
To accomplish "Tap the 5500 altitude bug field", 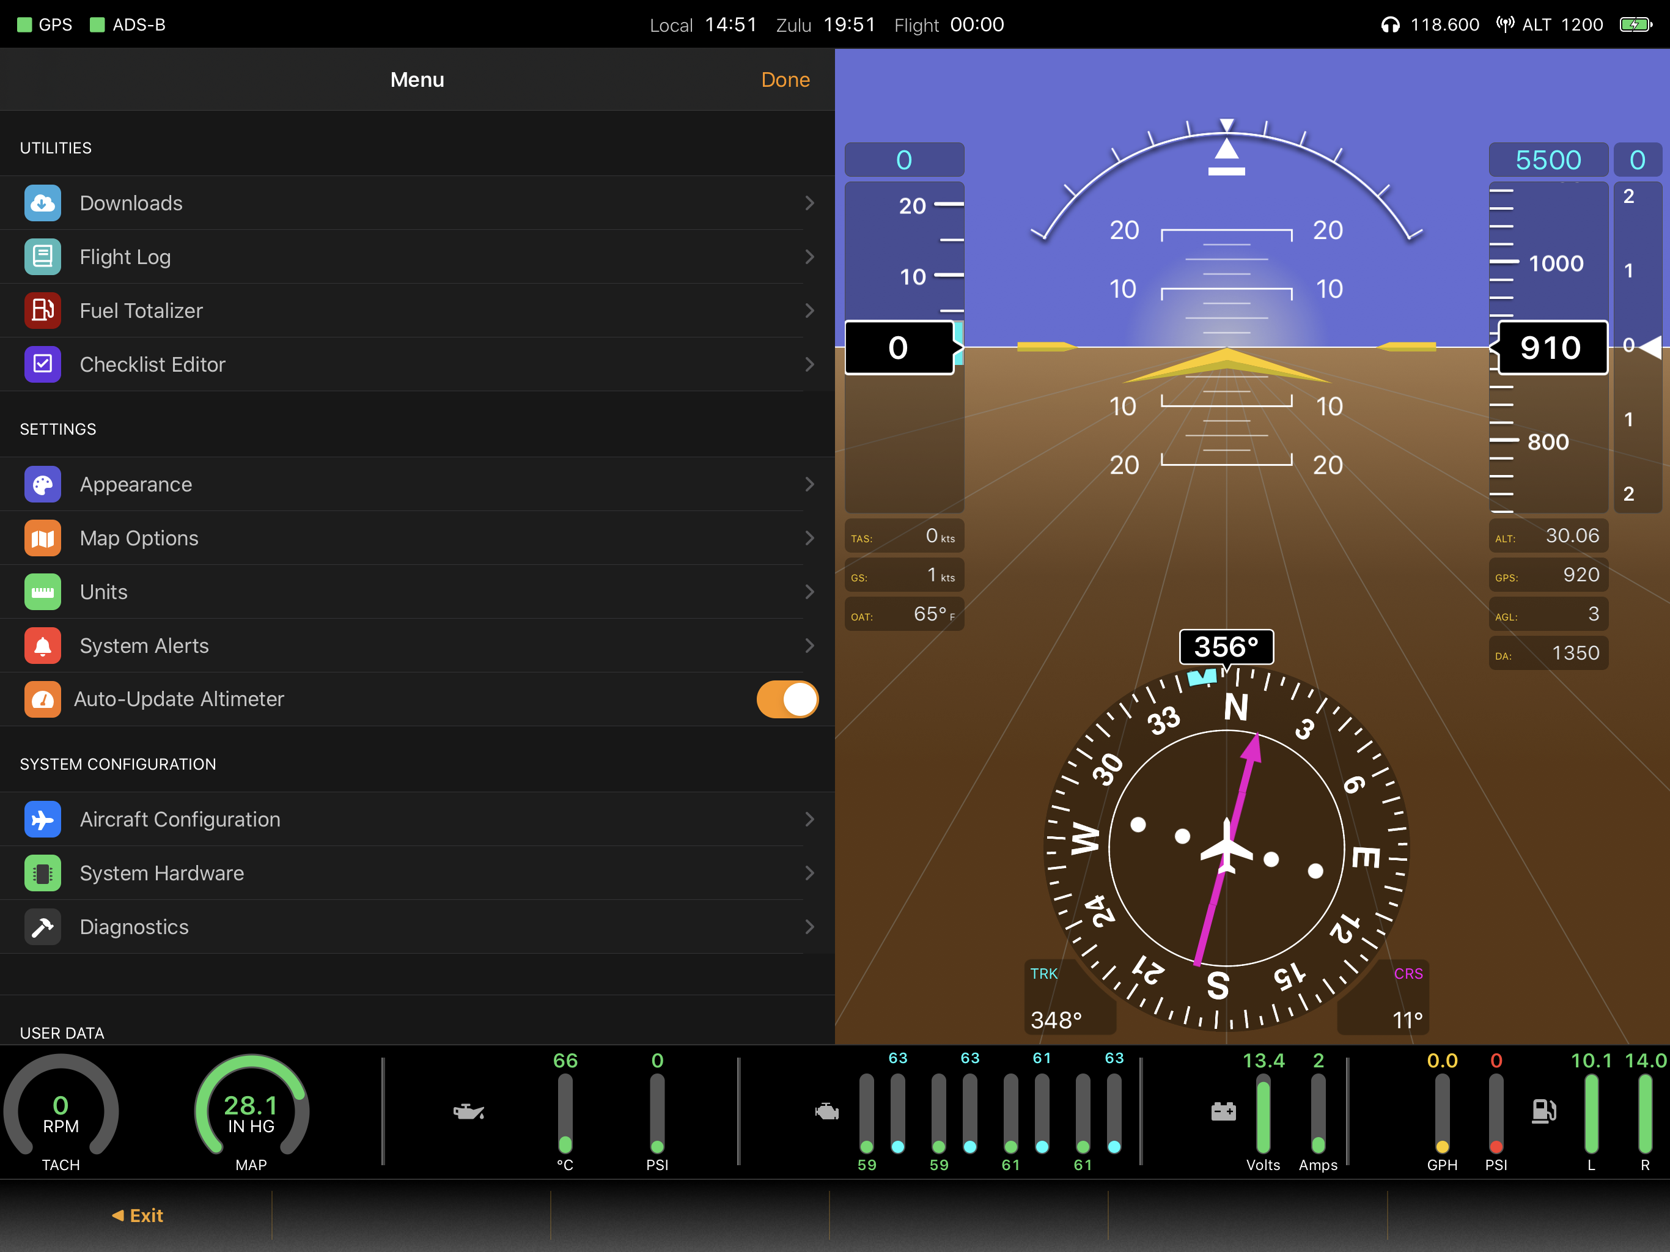I will 1548,160.
